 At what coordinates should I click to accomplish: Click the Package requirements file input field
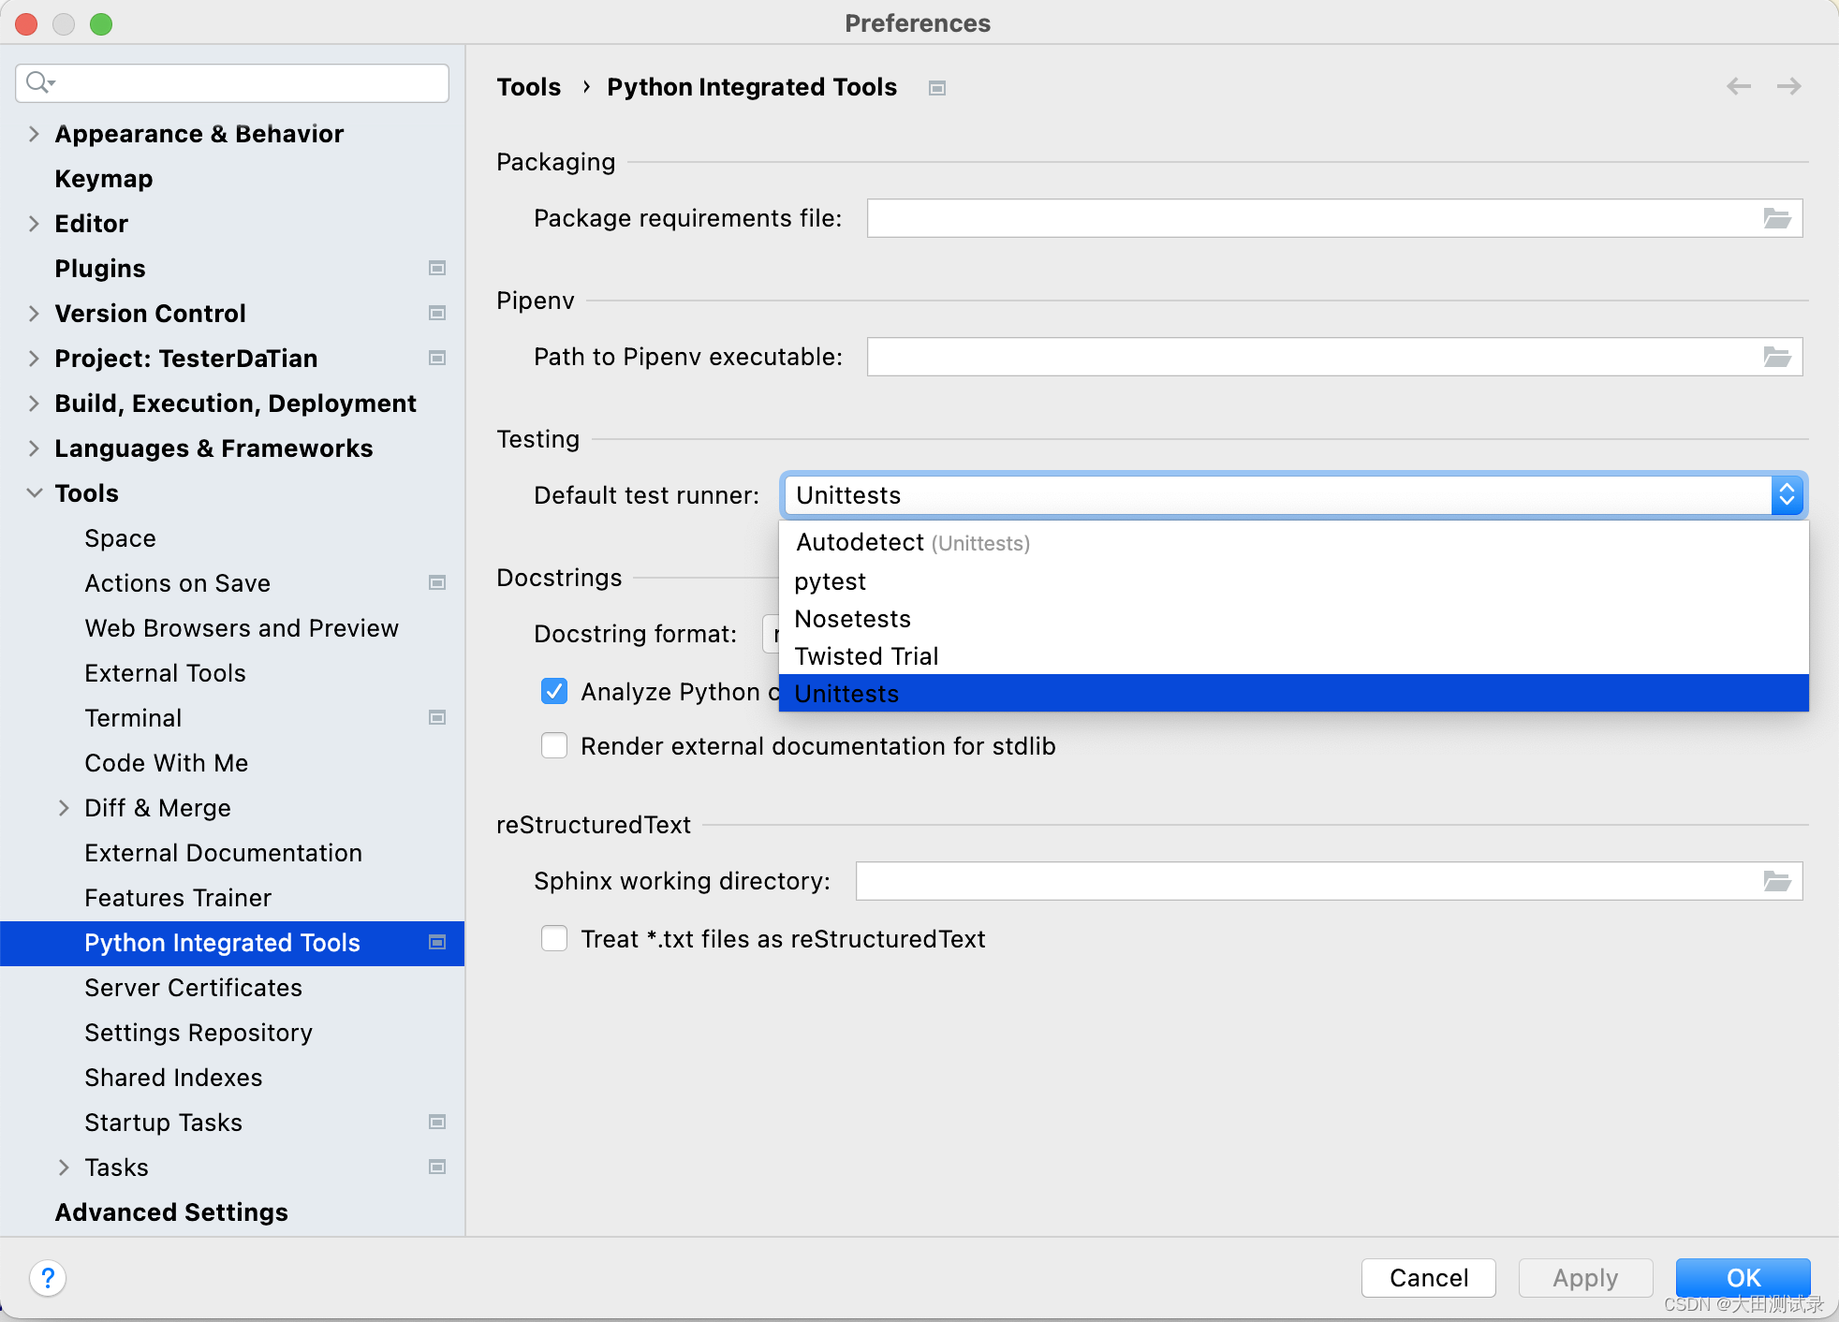click(x=1311, y=218)
